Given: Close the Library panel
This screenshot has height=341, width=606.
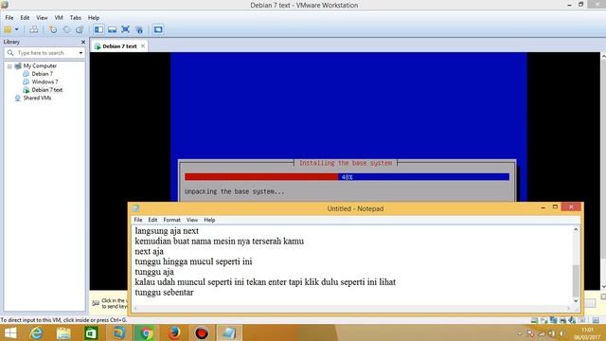Looking at the screenshot, I should coord(83,42).
